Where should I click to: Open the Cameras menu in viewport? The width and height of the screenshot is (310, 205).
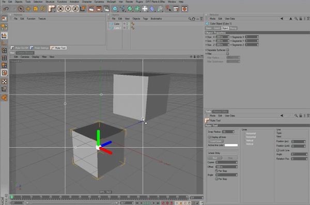[25, 57]
